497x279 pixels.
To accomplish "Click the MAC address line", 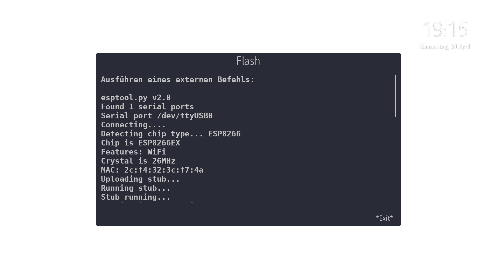I will (x=152, y=170).
